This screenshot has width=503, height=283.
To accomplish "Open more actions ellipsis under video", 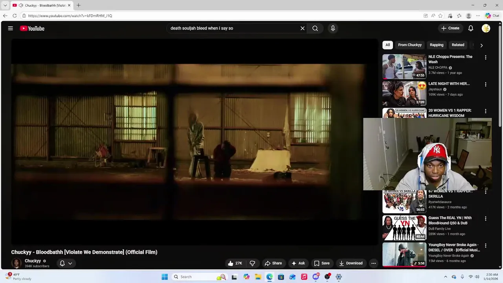I will coord(374,263).
